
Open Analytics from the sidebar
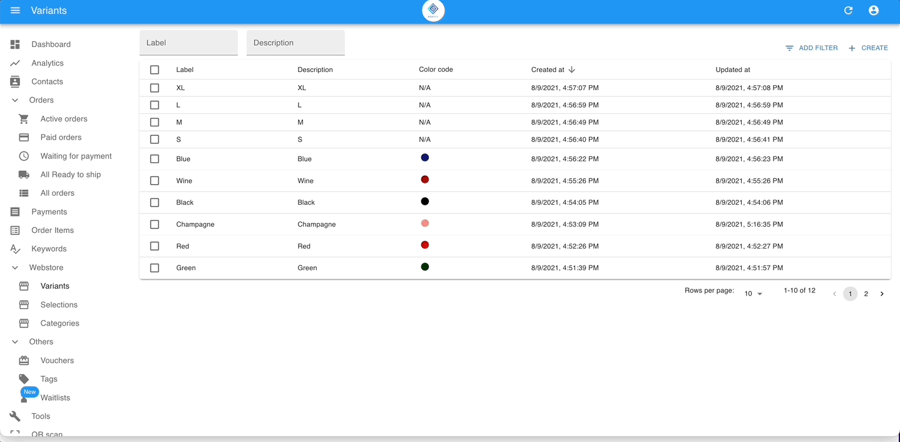48,63
